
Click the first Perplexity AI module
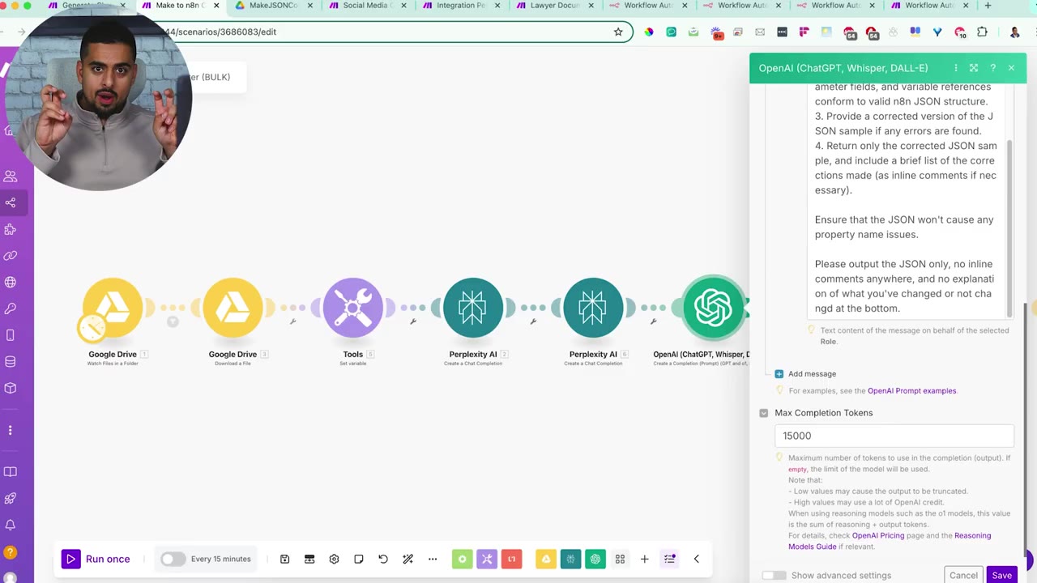tap(473, 308)
